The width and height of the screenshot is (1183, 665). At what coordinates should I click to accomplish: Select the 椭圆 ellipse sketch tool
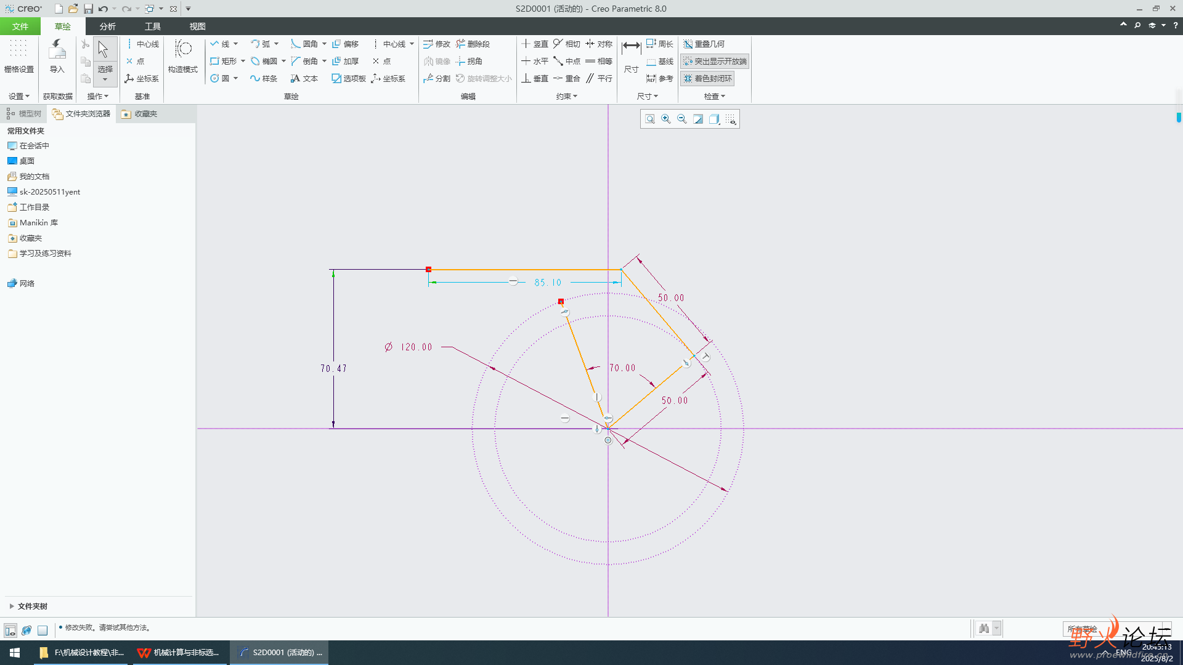click(x=264, y=61)
